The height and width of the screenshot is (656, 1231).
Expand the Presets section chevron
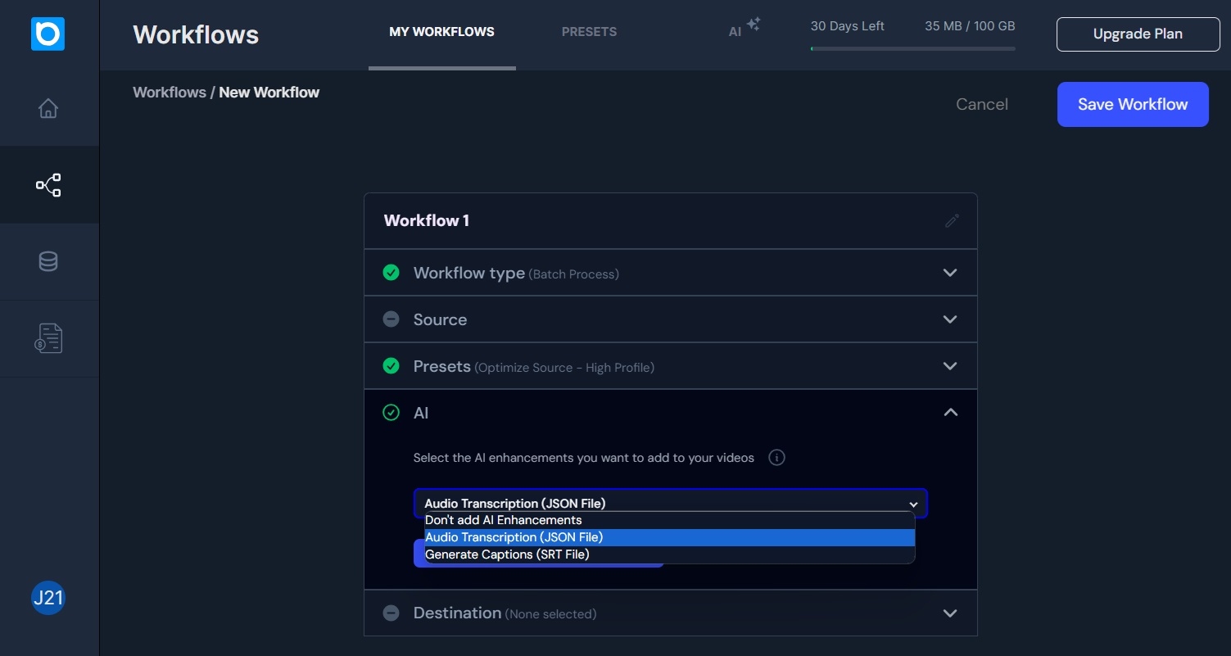pyautogui.click(x=950, y=366)
